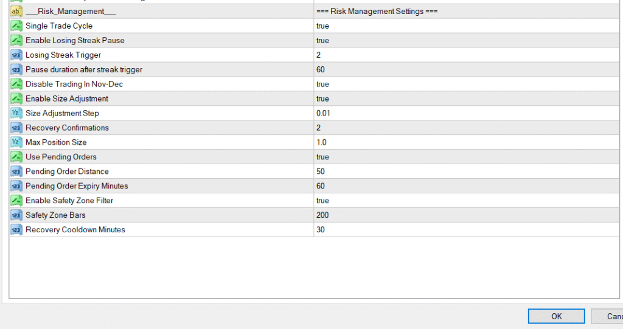Open the Enable Size Adjustment value dropdown

[x=322, y=99]
